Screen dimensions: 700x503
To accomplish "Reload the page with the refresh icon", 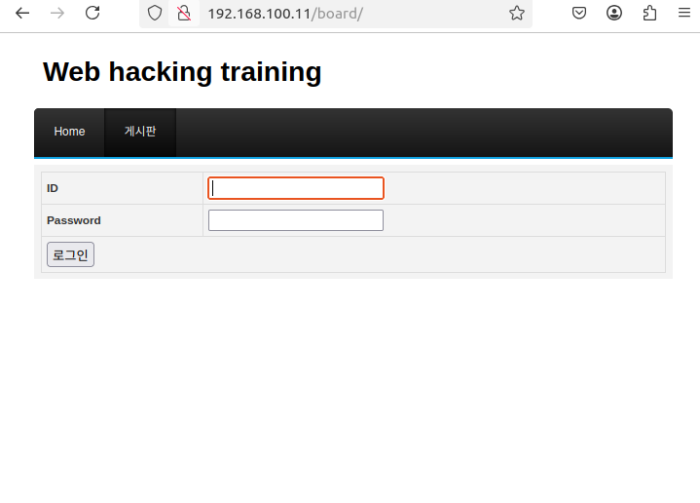I will (x=92, y=13).
